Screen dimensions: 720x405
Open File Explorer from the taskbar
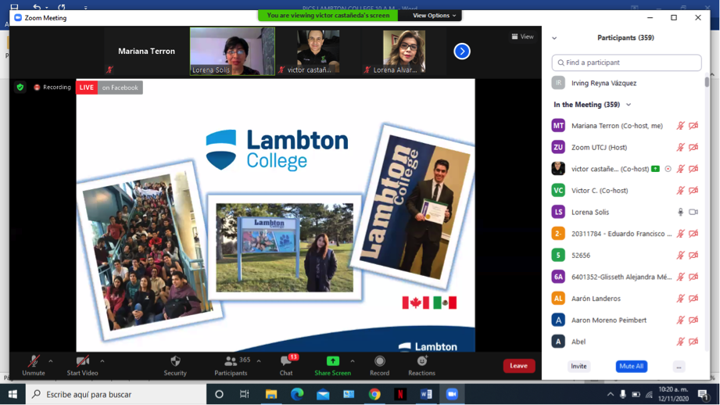[271, 394]
